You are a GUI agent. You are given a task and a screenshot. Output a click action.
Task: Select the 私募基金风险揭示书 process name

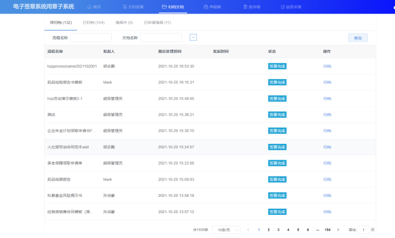point(65,196)
